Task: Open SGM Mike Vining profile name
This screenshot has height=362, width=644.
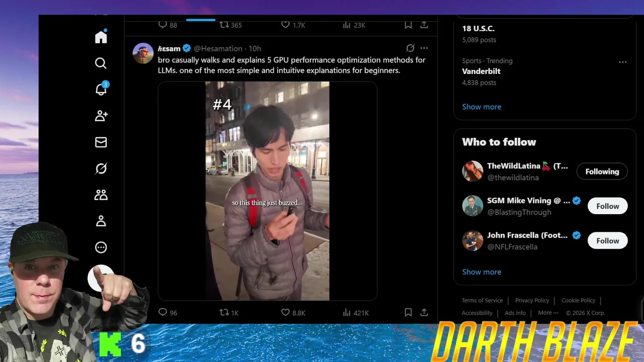Action: pyautogui.click(x=528, y=201)
